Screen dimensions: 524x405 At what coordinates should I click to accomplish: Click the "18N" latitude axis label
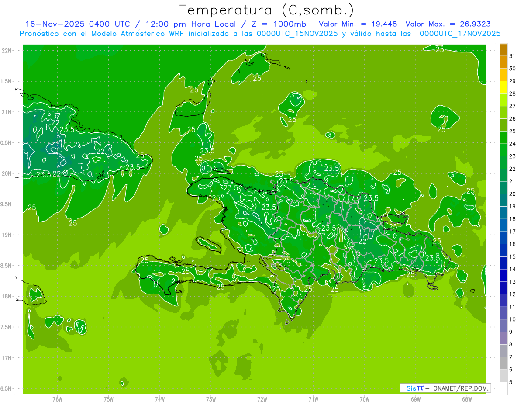7,296
